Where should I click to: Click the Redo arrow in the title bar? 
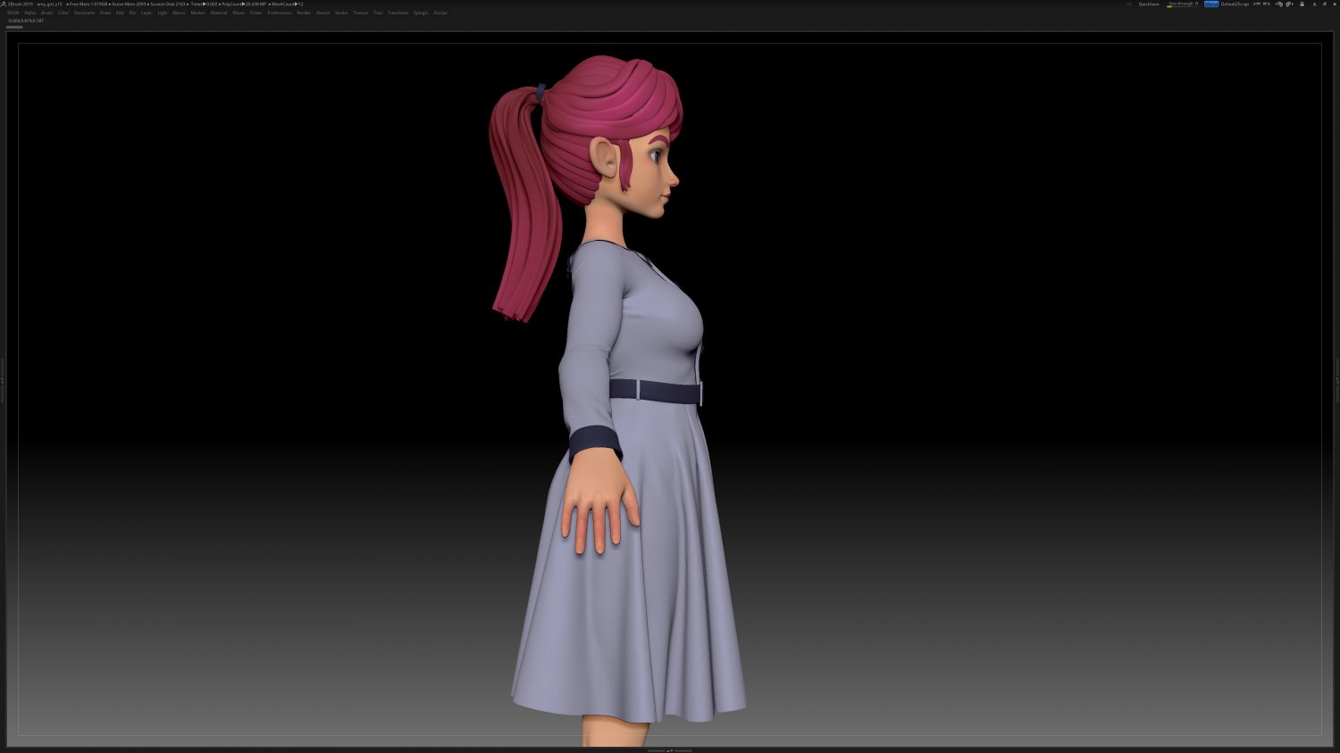click(x=1267, y=4)
